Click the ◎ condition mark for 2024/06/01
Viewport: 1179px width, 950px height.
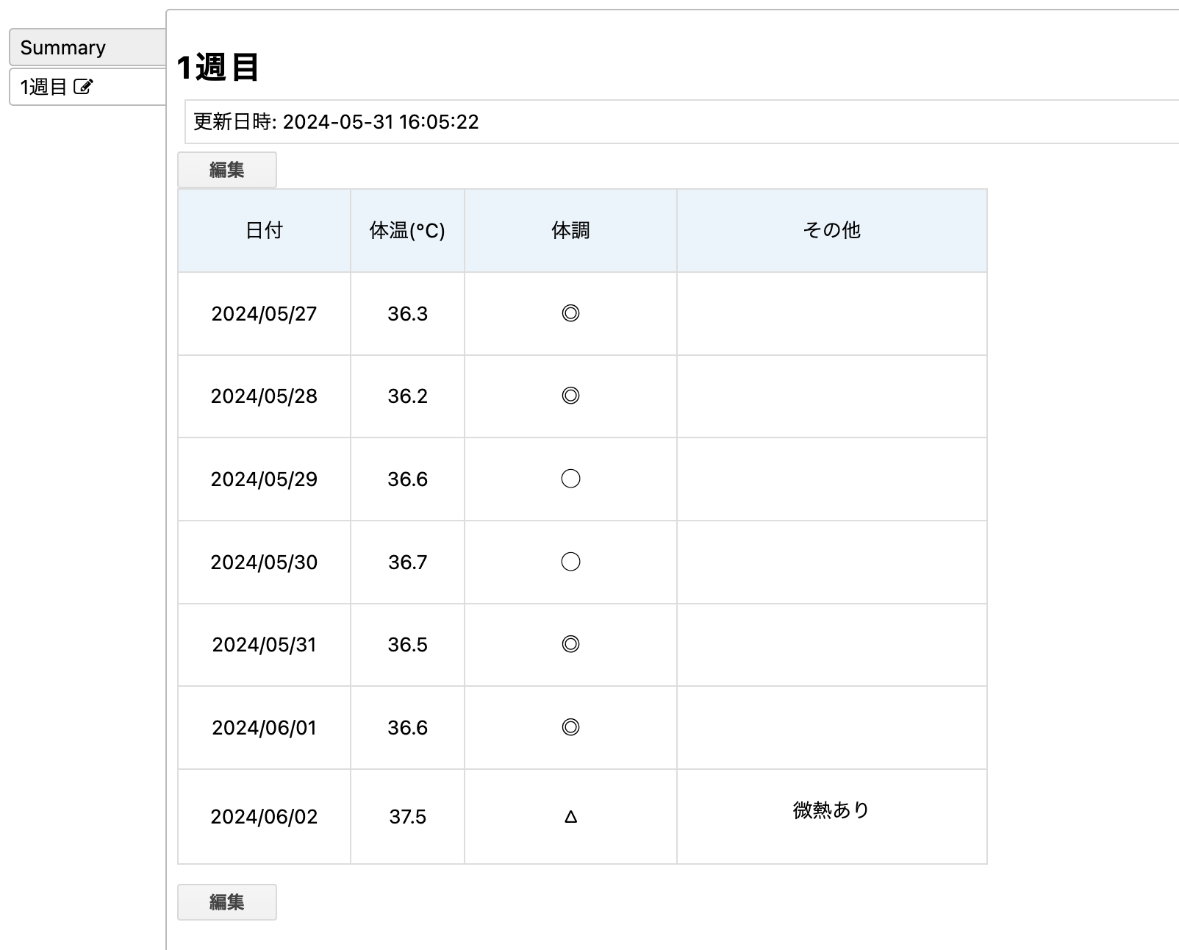tap(570, 727)
